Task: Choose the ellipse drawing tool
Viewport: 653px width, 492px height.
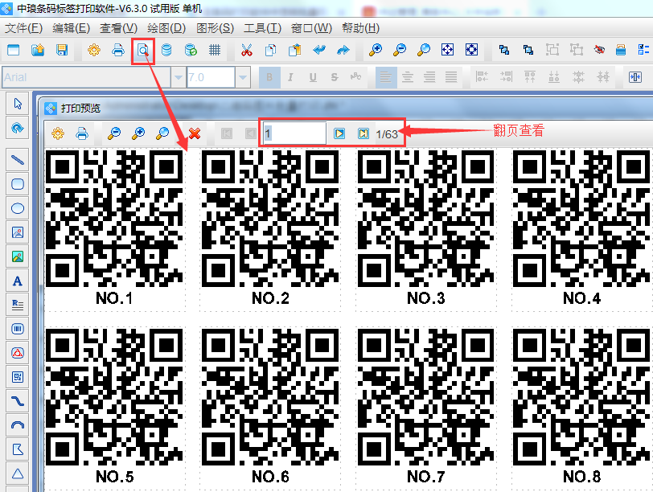Action: 18,208
